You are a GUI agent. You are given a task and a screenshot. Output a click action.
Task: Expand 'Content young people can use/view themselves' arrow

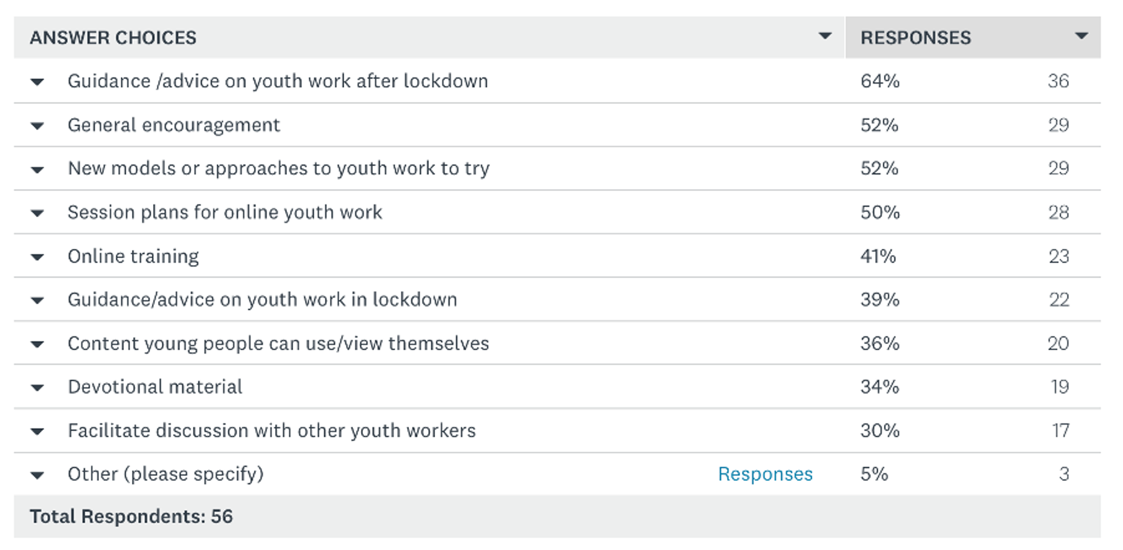click(37, 344)
